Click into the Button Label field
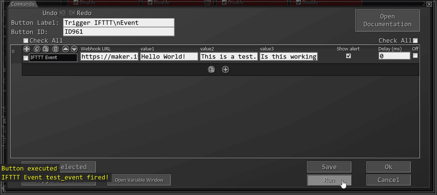This screenshot has width=437, height=195. pos(119,23)
